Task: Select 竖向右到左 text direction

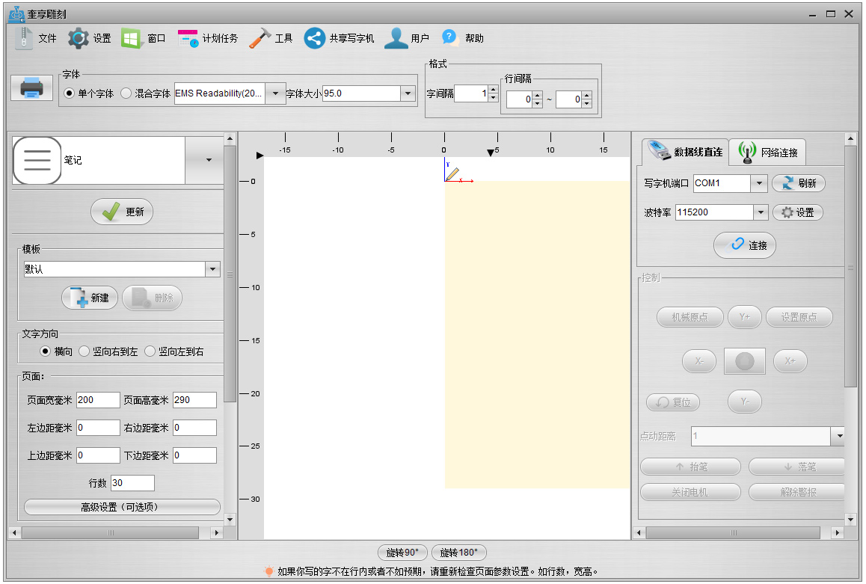Action: coord(85,351)
